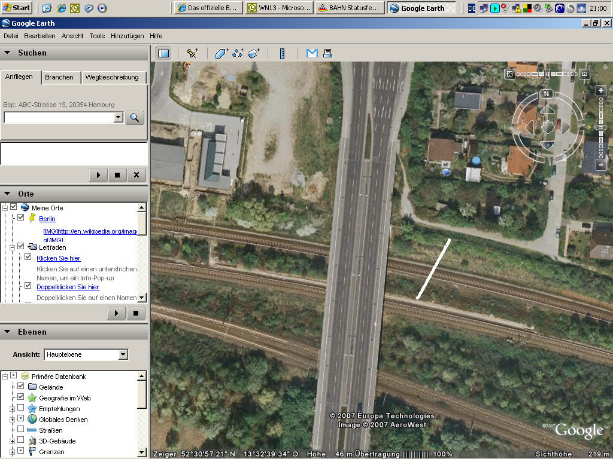
Task: Zoom in with the plus button
Action: click(x=601, y=91)
